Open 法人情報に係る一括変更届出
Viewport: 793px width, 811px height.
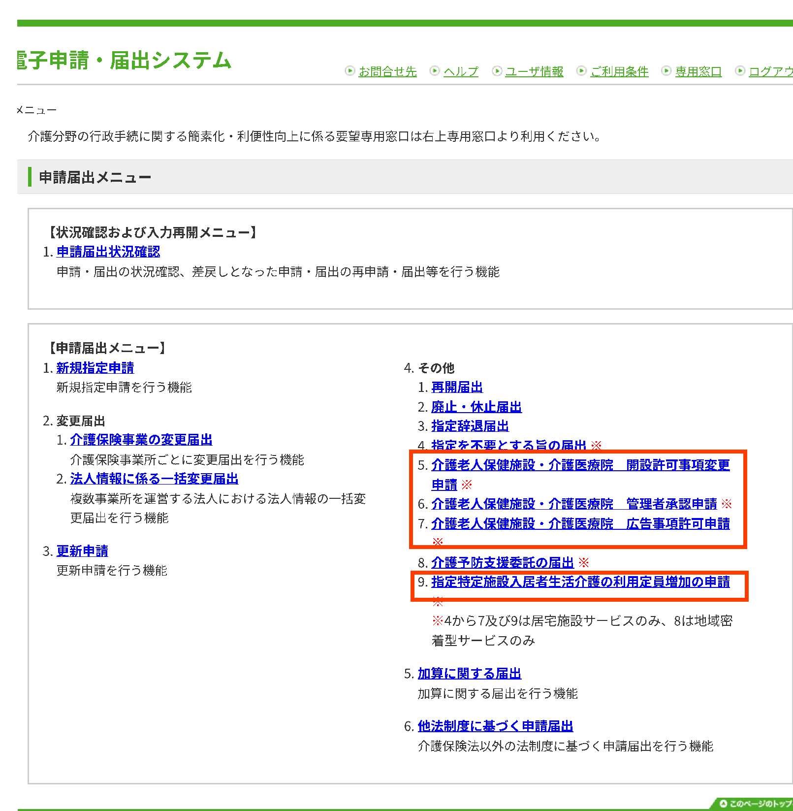(155, 479)
